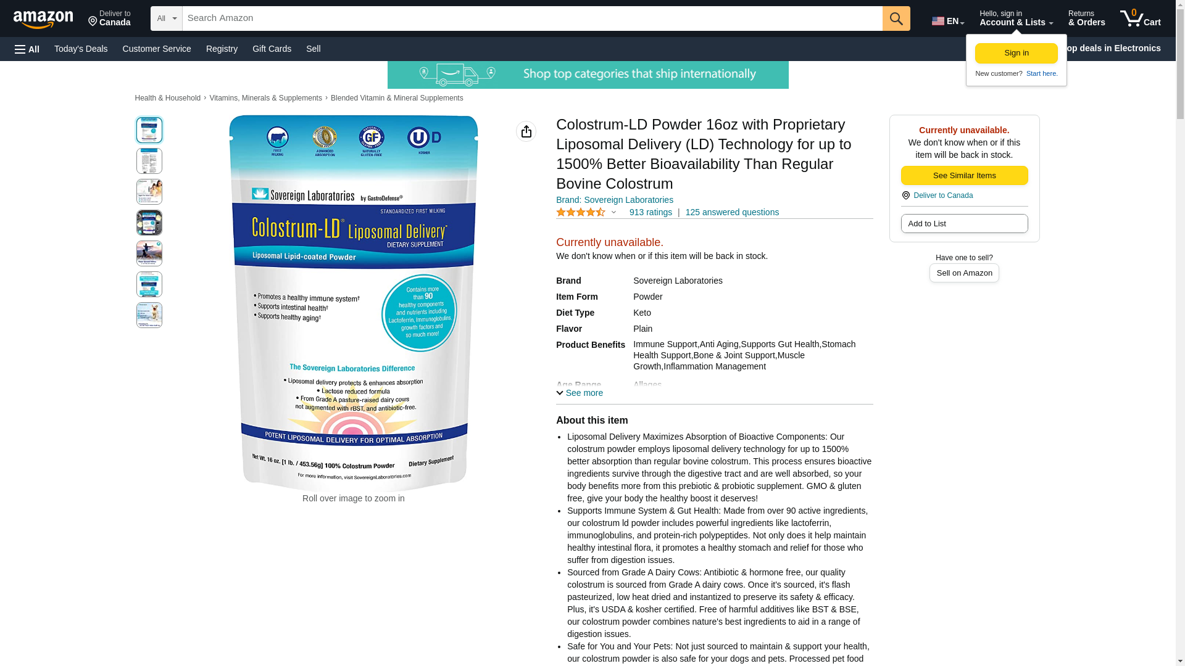Open the Add to List dropdown
Screen dimensions: 1185x666
pos(964,223)
